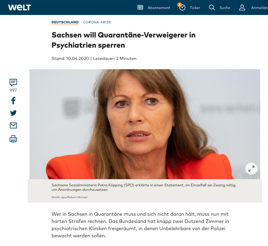The width and height of the screenshot is (268, 246).
Task: Click the Anmelden login link
Action: pos(260,8)
